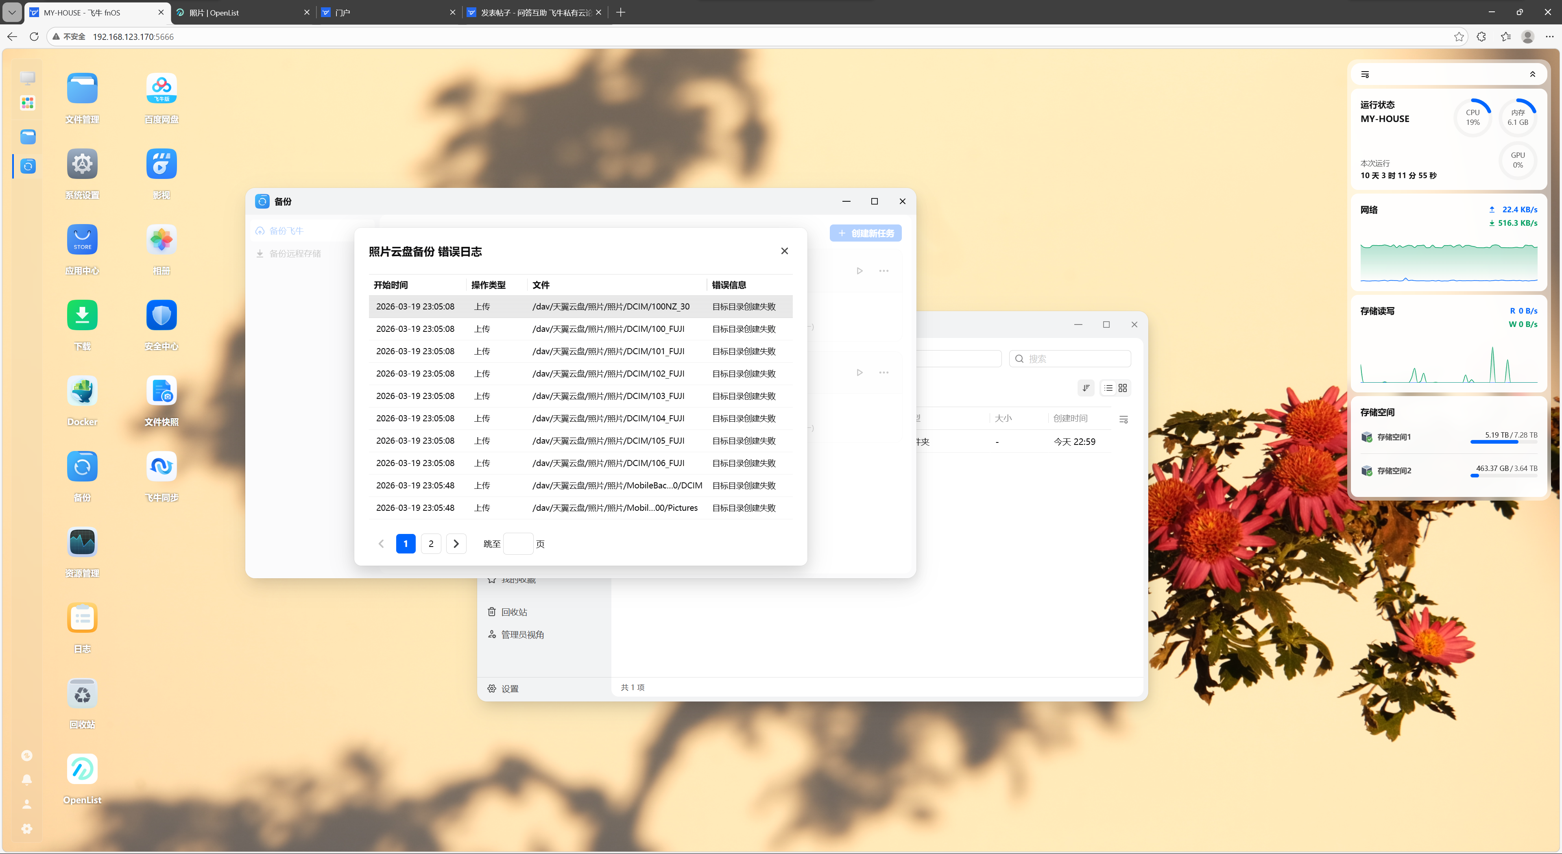The width and height of the screenshot is (1562, 854).
Task: Click the 存储空间1 usage bar
Action: pos(1503,442)
